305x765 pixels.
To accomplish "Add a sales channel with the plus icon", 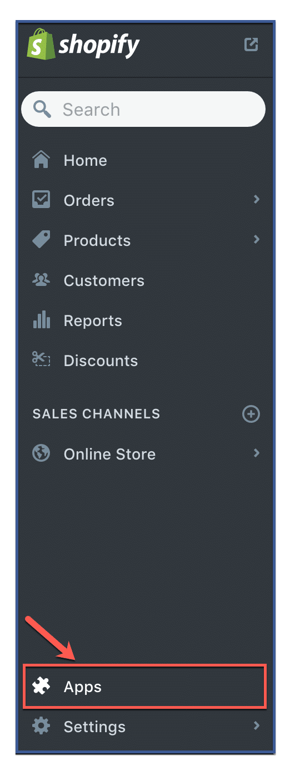I will pos(251,414).
